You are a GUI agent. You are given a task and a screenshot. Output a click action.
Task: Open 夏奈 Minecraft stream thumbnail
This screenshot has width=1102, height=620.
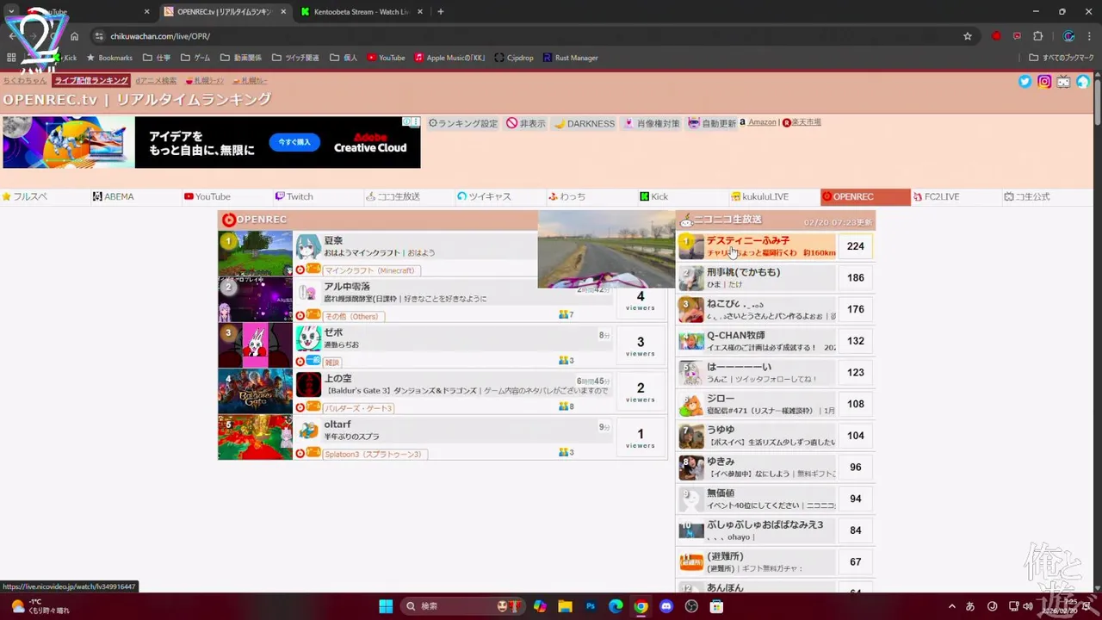[255, 253]
